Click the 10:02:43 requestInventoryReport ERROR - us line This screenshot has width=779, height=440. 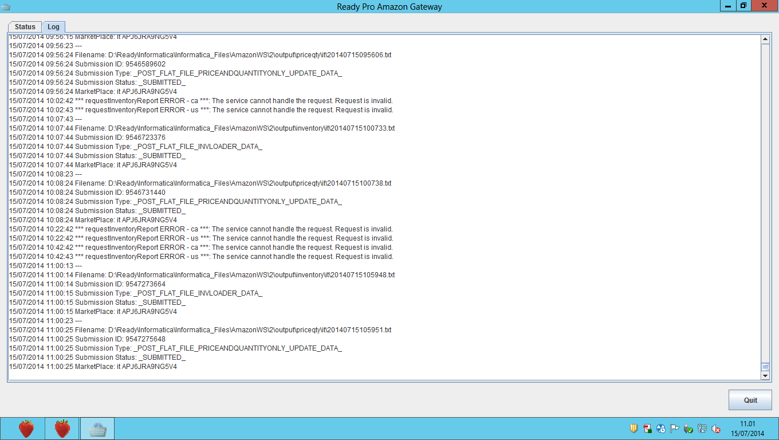201,110
